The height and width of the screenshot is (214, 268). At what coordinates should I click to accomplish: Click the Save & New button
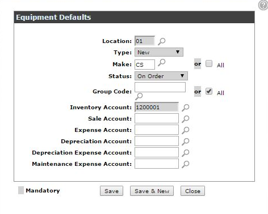(x=152, y=191)
